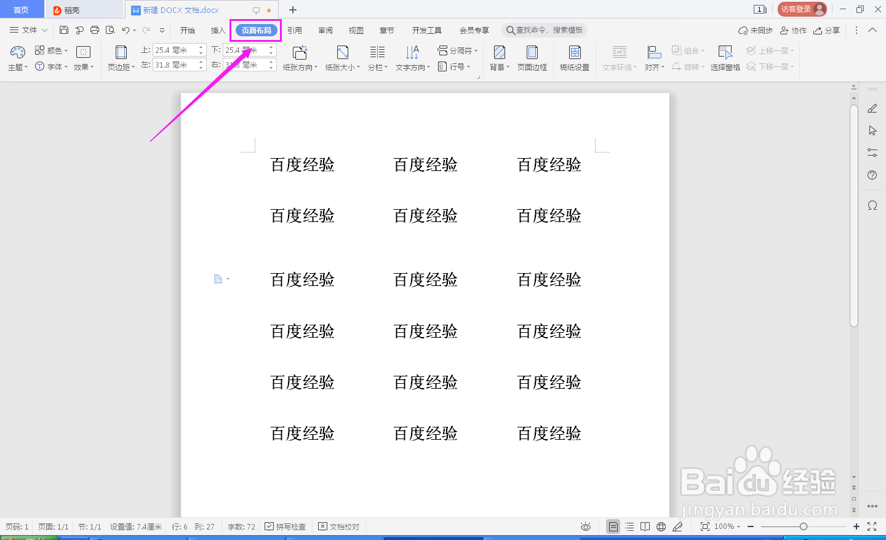This screenshot has width=886, height=540.
Task: Click the pen icon in right sidebar
Action: 872,108
